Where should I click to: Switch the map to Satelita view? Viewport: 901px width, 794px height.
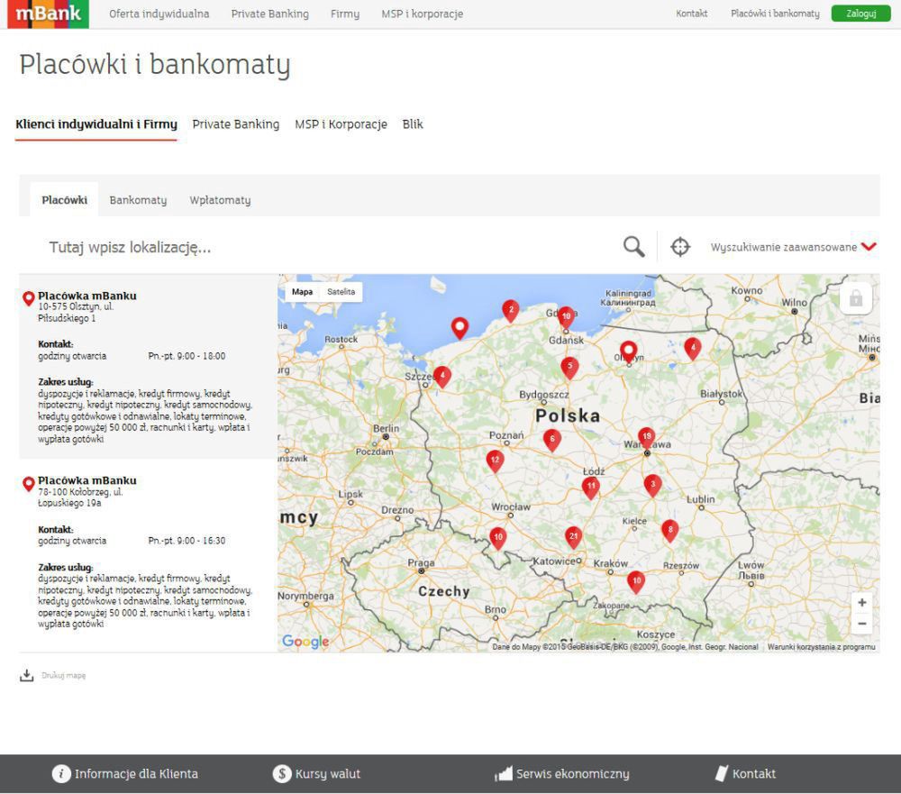341,291
